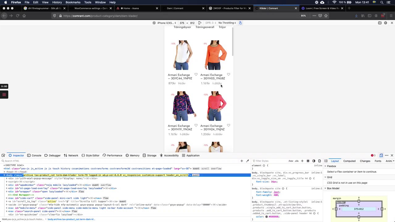Open the Firefox sidebar library icon
Viewport: 395px width, 222px height.
pos(363,16)
